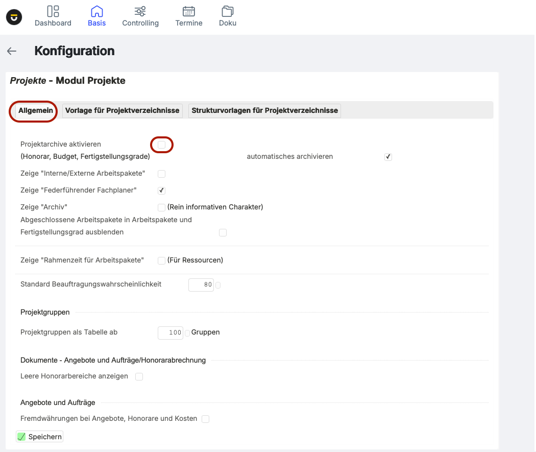Click the back arrow icon
Image resolution: width=536 pixels, height=452 pixels.
coord(12,51)
